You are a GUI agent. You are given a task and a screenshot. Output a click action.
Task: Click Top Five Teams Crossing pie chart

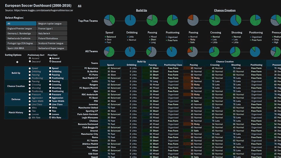[x=215, y=20]
